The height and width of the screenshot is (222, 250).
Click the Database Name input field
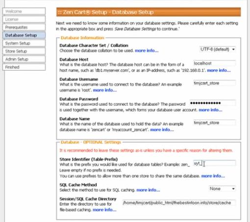214,123
